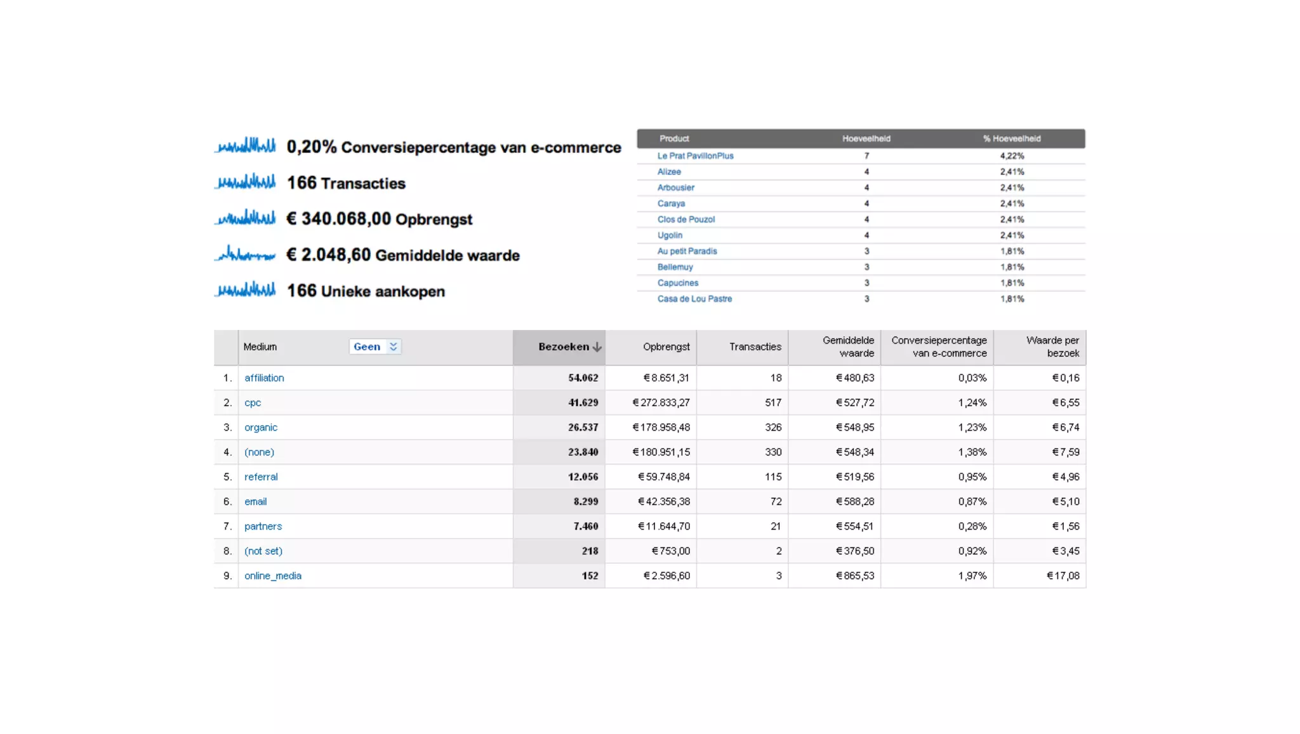Open the cpc medium link
1300x734 pixels.
[x=253, y=402]
